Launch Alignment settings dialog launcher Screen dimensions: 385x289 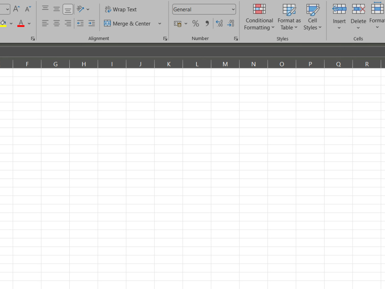[x=165, y=39]
